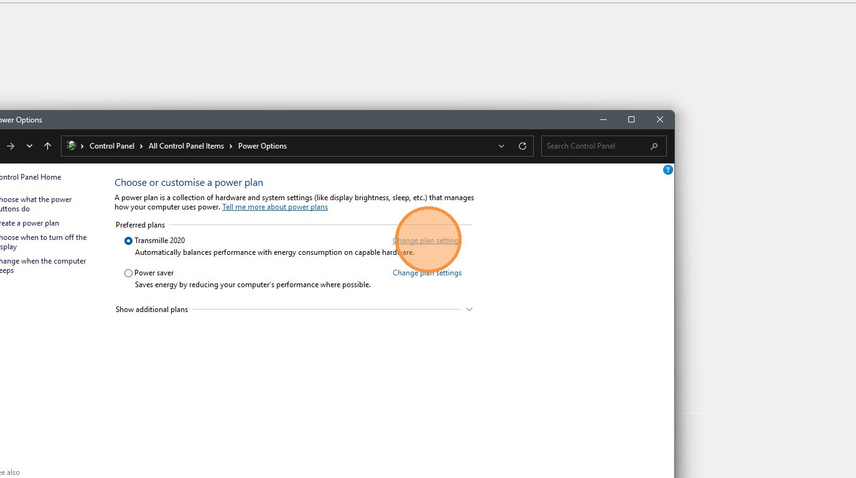The width and height of the screenshot is (856, 478).
Task: Select Power Options breadcrumb
Action: [263, 146]
